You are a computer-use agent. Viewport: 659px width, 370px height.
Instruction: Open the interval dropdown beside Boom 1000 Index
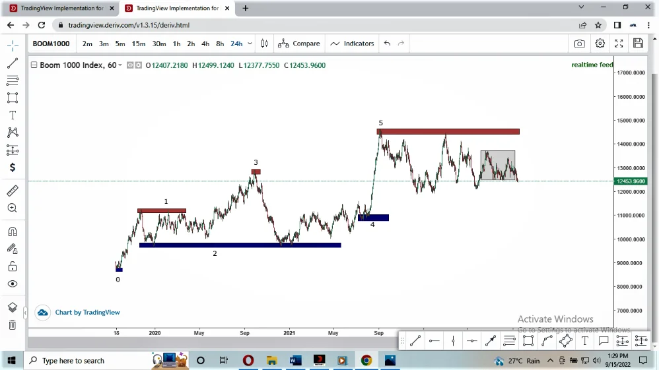[120, 65]
